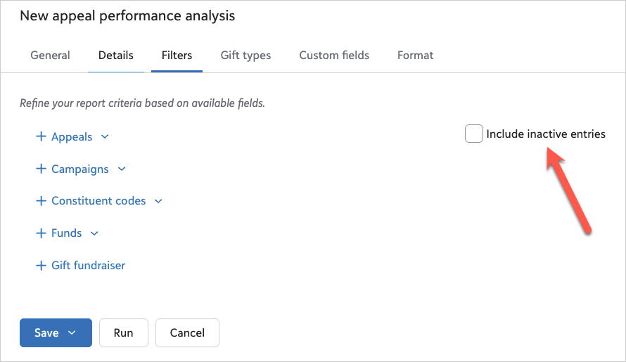Switch to the General tab
626x362 pixels.
[x=50, y=55]
